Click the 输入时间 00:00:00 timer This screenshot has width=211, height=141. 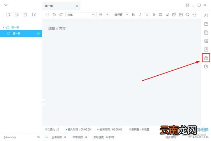coord(78,129)
